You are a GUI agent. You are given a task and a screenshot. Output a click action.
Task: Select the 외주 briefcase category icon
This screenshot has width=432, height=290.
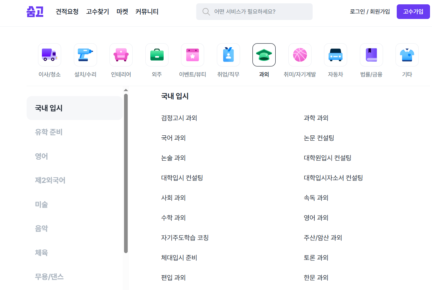[157, 55]
